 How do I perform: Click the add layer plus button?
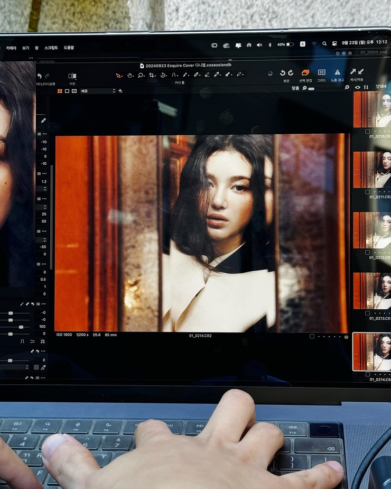pyautogui.click(x=120, y=91)
